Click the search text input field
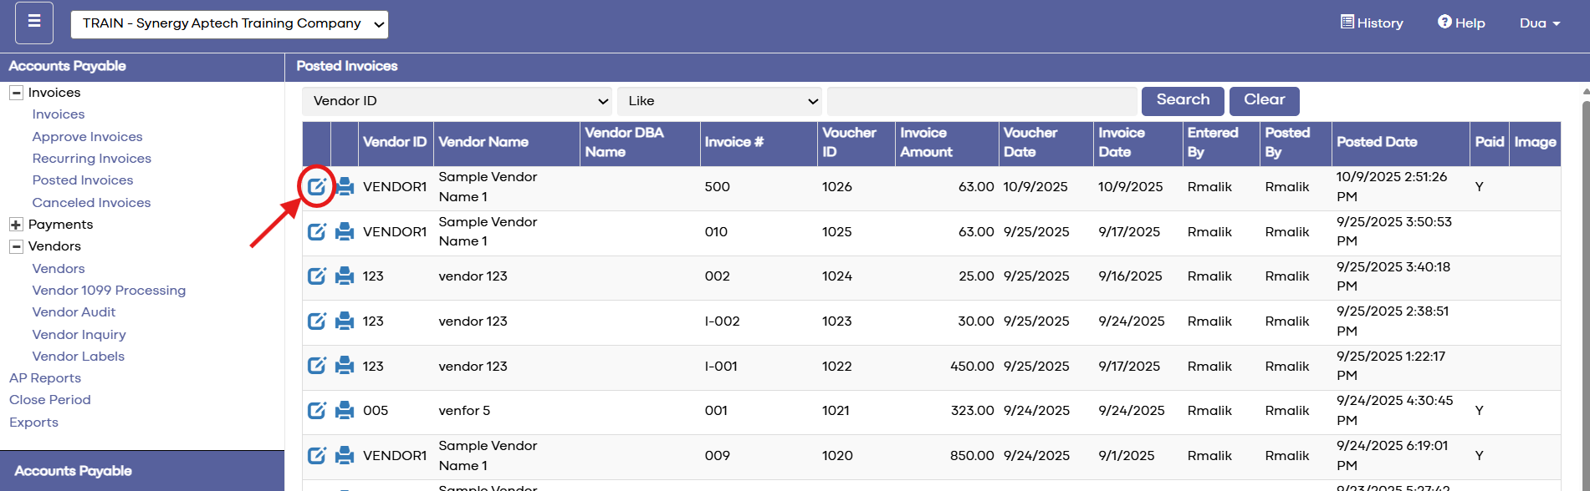Viewport: 1590px width, 491px height. point(981,101)
